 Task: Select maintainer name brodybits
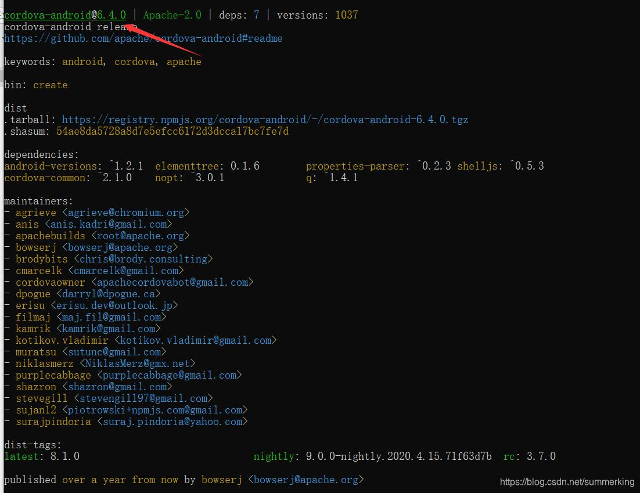click(x=42, y=259)
